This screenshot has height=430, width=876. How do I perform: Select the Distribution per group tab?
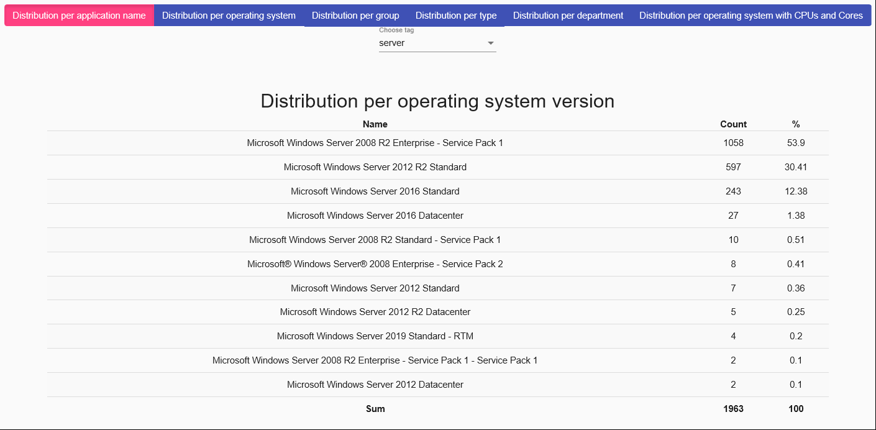tap(355, 16)
